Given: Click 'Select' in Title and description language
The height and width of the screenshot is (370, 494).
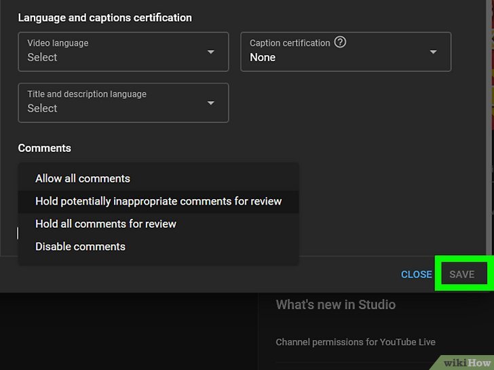Looking at the screenshot, I should point(42,108).
